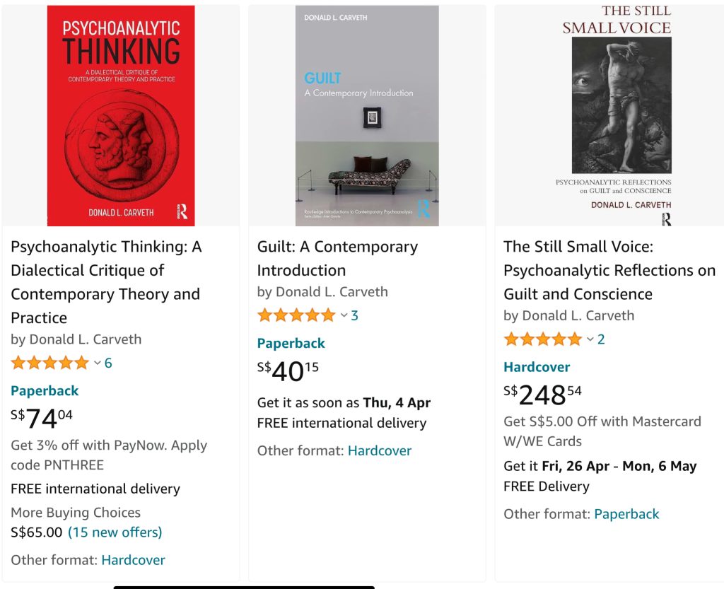This screenshot has width=724, height=589.
Task: Open Guilt: A Contemporary Introduction title link
Action: pos(337,258)
